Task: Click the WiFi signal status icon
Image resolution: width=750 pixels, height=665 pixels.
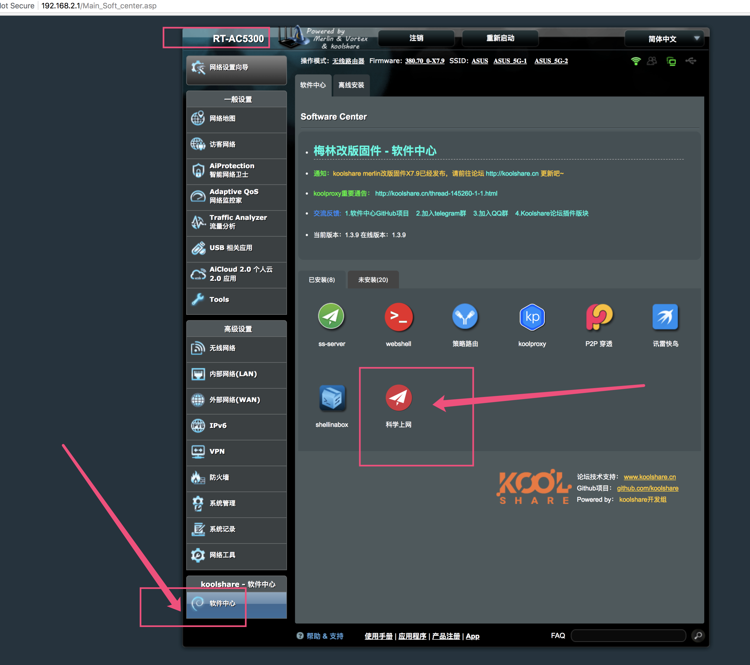Action: coord(636,61)
